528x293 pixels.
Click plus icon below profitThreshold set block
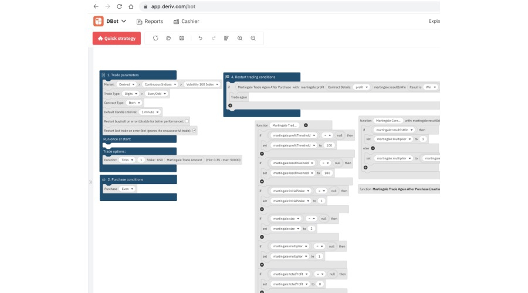point(262,154)
